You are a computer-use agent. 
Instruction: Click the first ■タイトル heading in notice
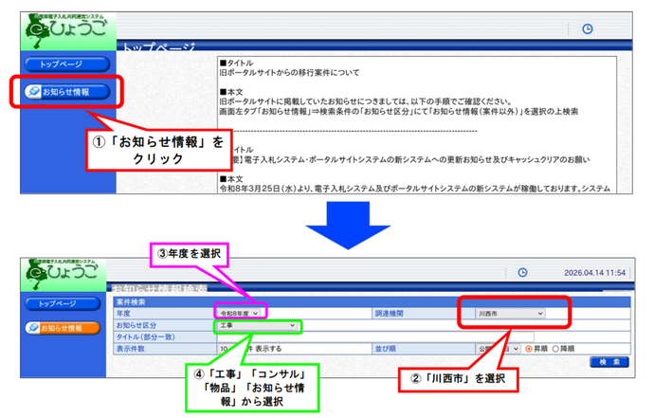(x=237, y=63)
